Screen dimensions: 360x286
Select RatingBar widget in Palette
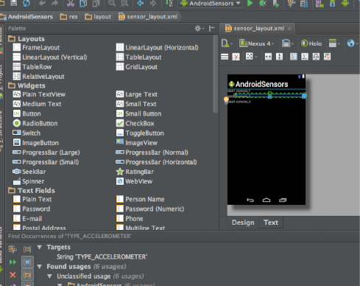point(135,172)
